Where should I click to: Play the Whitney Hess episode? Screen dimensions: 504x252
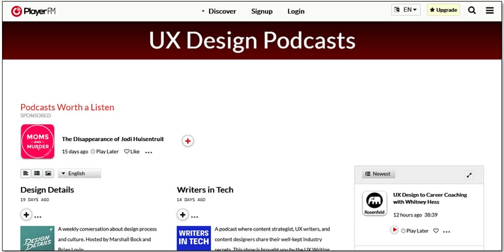tap(394, 230)
